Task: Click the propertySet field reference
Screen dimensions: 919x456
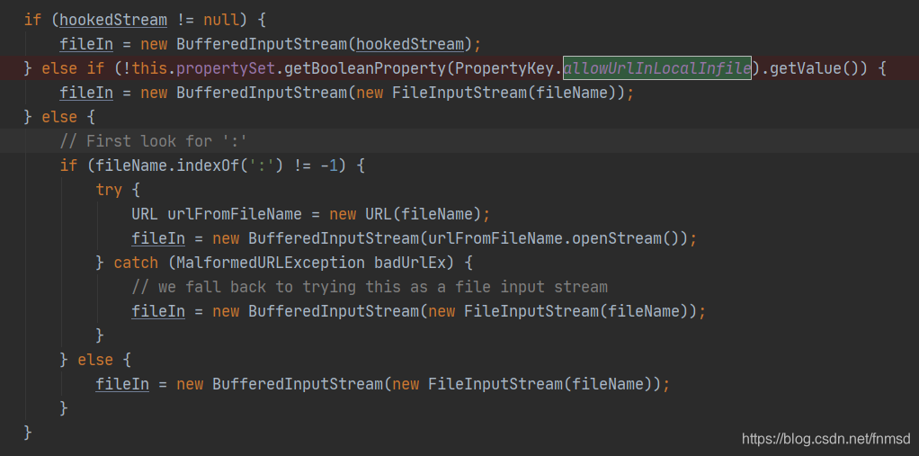Action: click(226, 68)
